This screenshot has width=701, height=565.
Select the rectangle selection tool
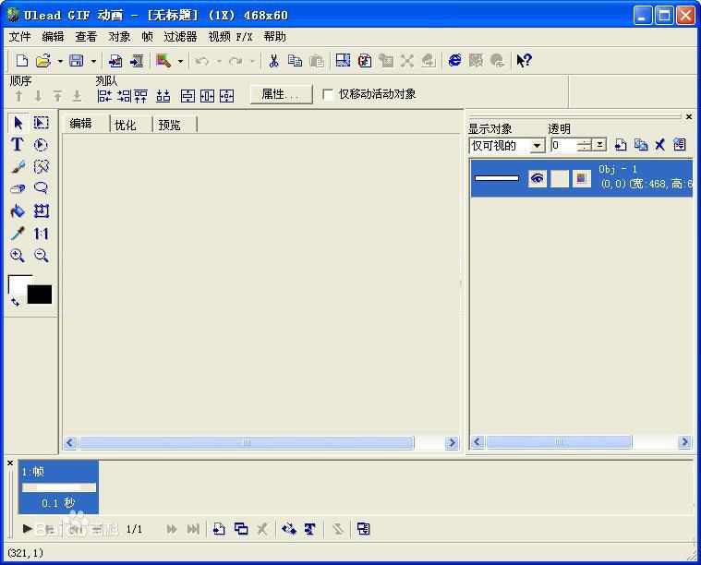42,123
